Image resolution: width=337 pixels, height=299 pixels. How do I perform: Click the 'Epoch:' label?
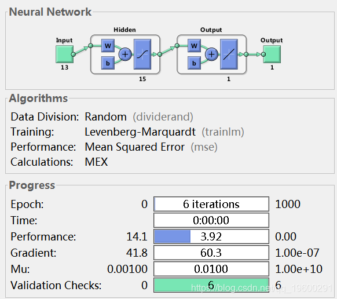pyautogui.click(x=27, y=204)
